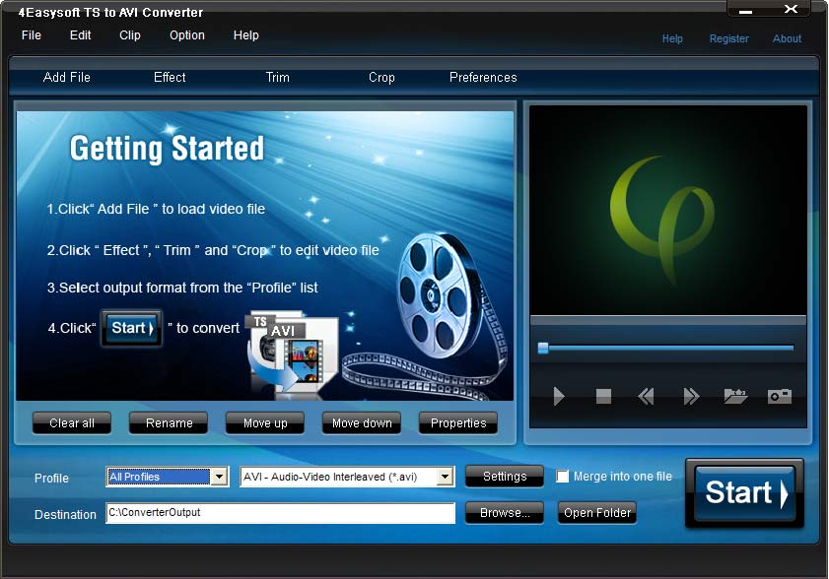This screenshot has height=579, width=829.
Task: Click the playback progress slider
Action: (665, 347)
